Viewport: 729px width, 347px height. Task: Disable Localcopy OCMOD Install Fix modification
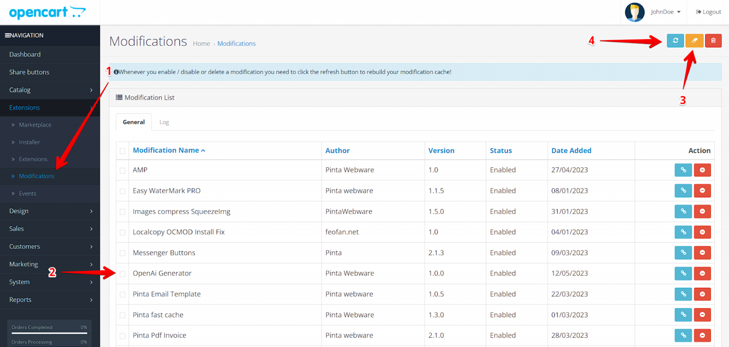click(x=702, y=232)
